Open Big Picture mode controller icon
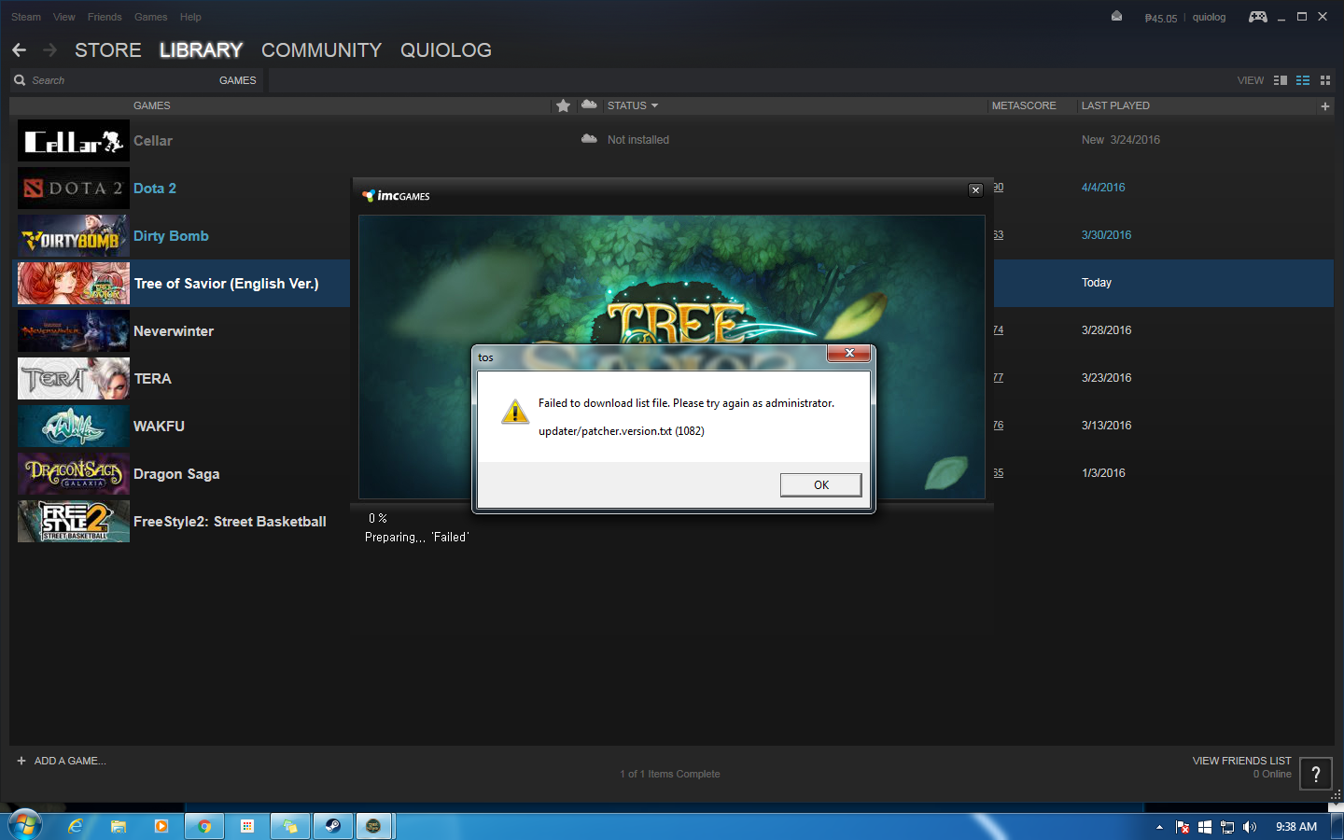The width and height of the screenshot is (1344, 840). tap(1257, 17)
